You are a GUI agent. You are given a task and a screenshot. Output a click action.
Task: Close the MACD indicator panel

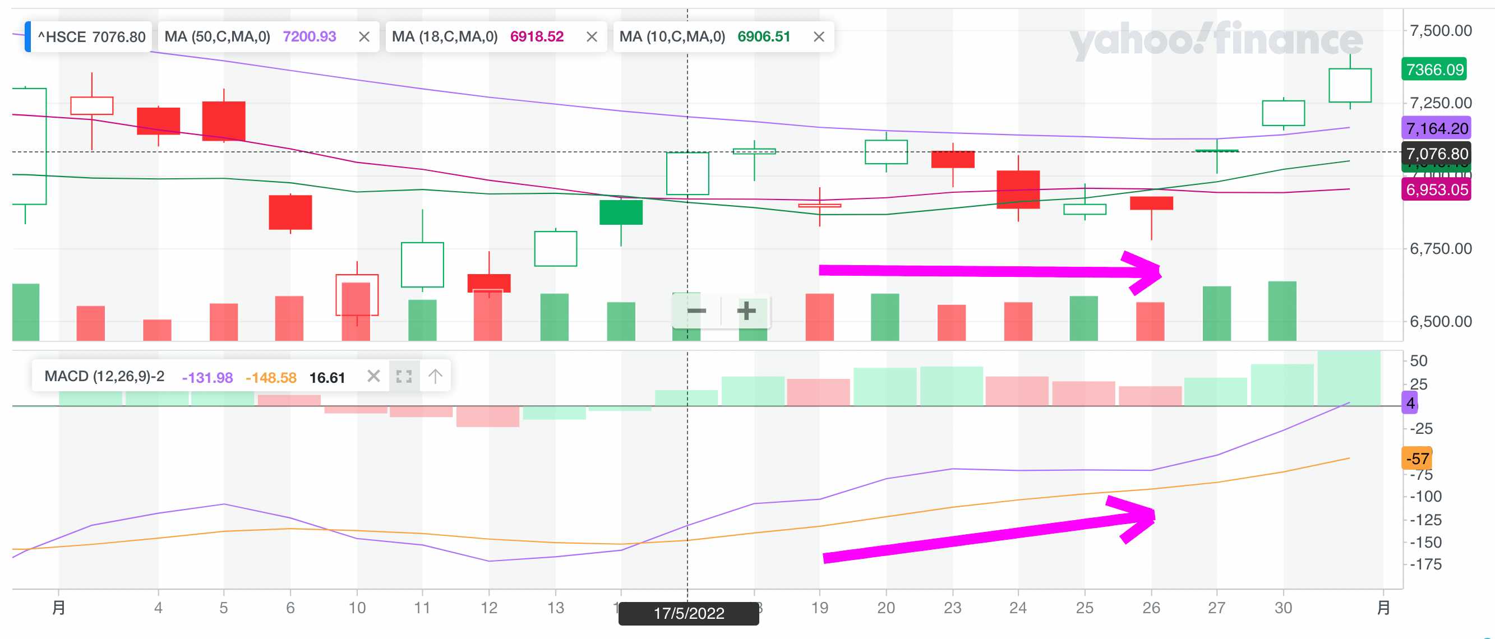click(x=373, y=376)
